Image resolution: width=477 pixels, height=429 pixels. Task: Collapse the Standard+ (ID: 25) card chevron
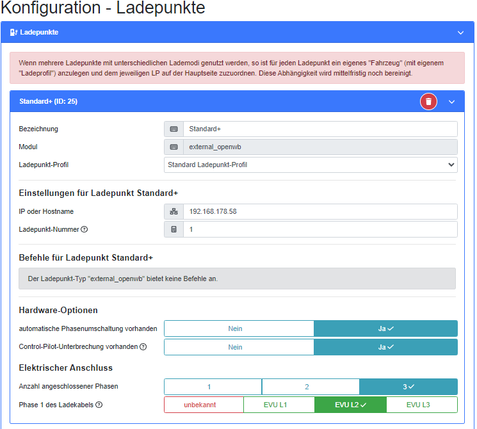tap(452, 102)
